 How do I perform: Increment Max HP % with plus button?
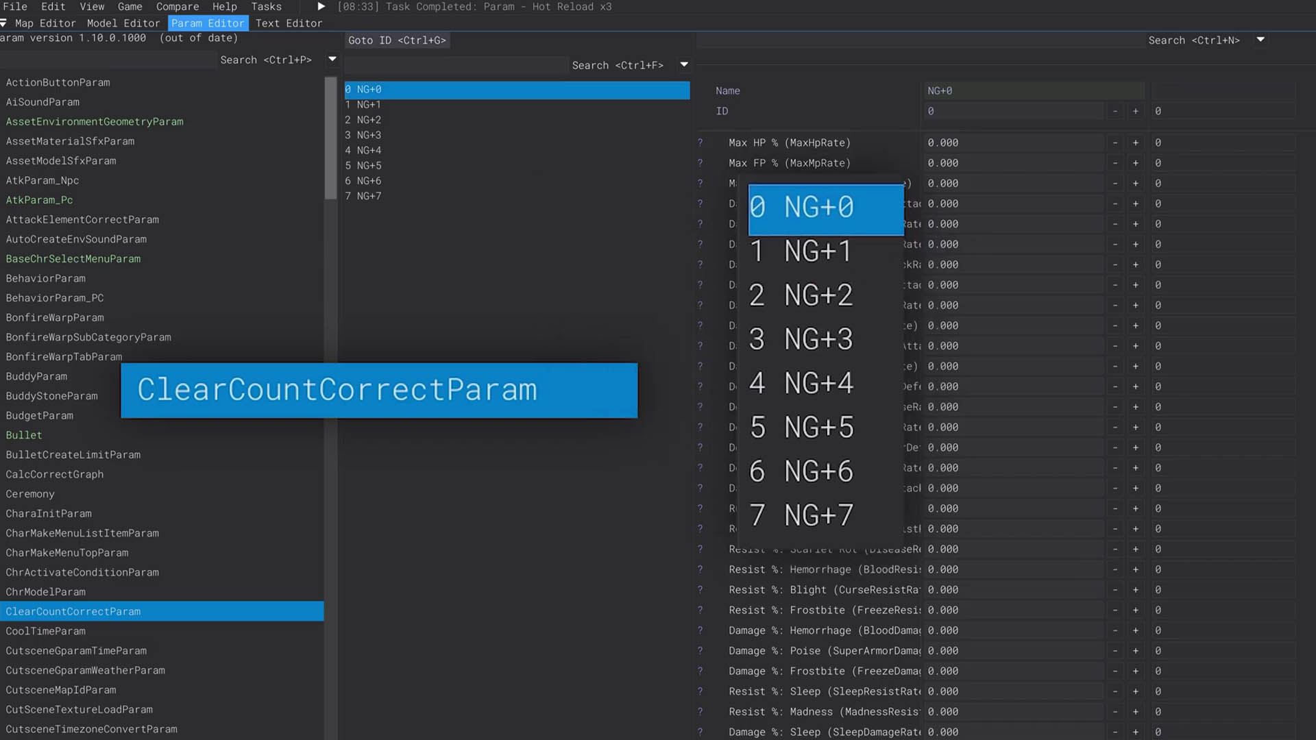point(1135,143)
